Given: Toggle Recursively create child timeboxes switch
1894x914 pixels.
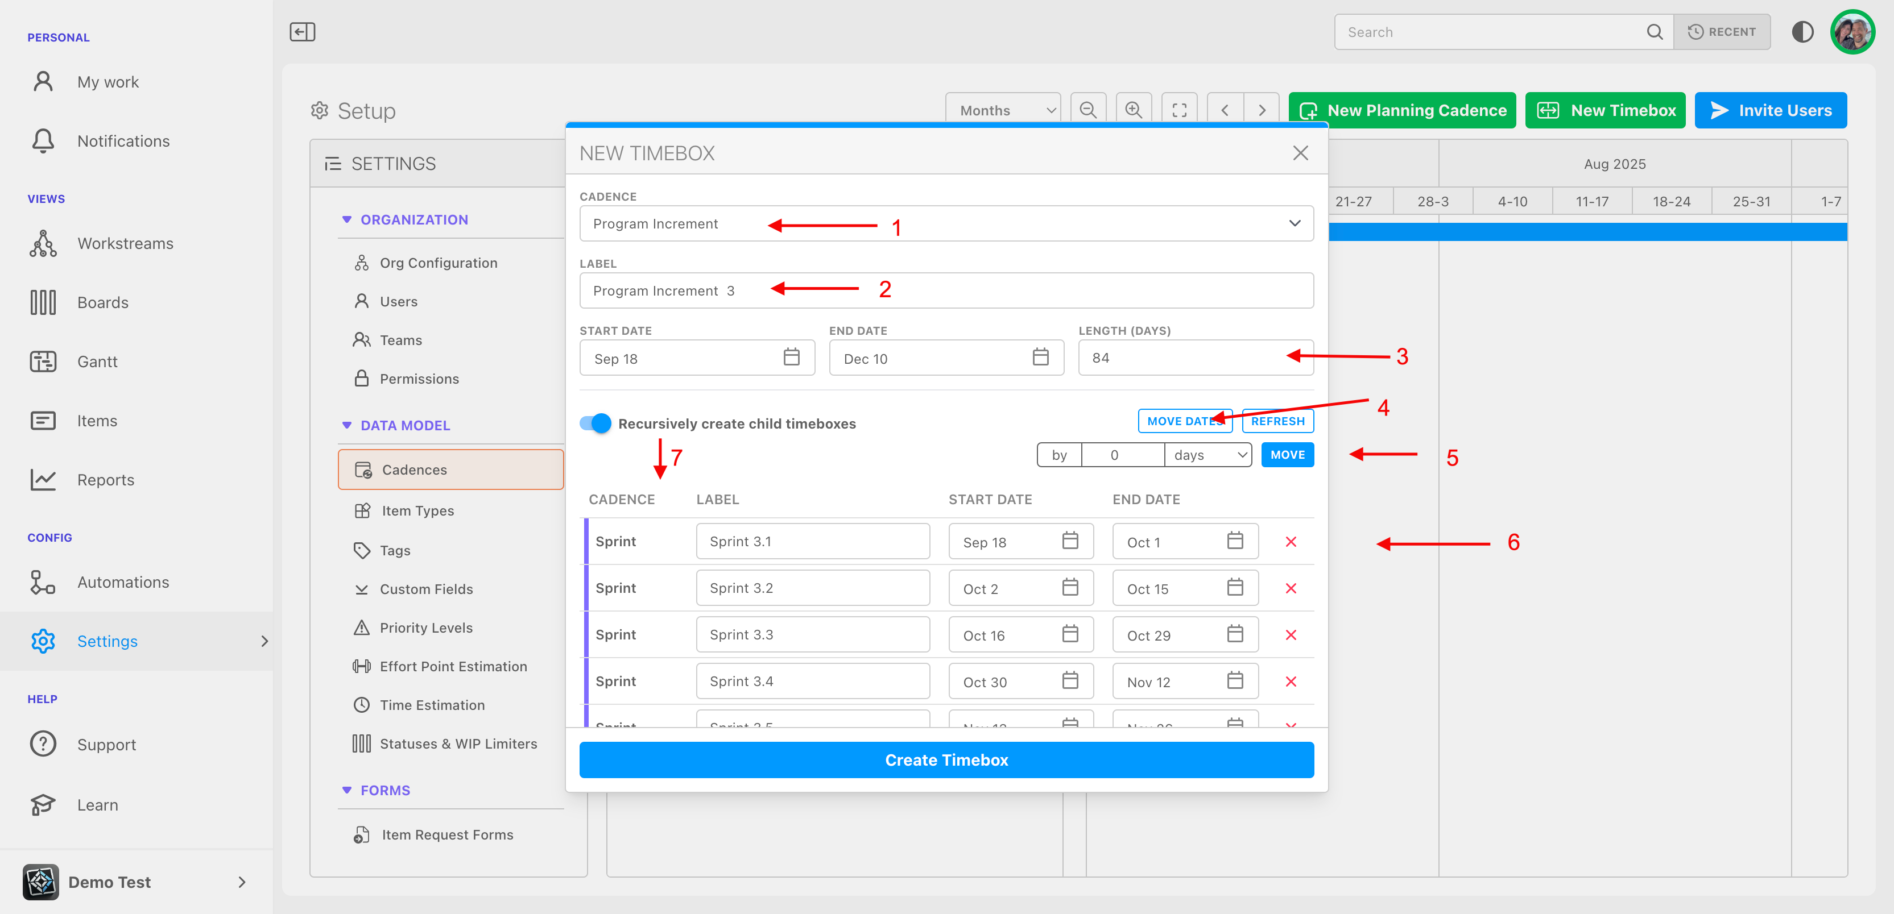Looking at the screenshot, I should coord(596,423).
